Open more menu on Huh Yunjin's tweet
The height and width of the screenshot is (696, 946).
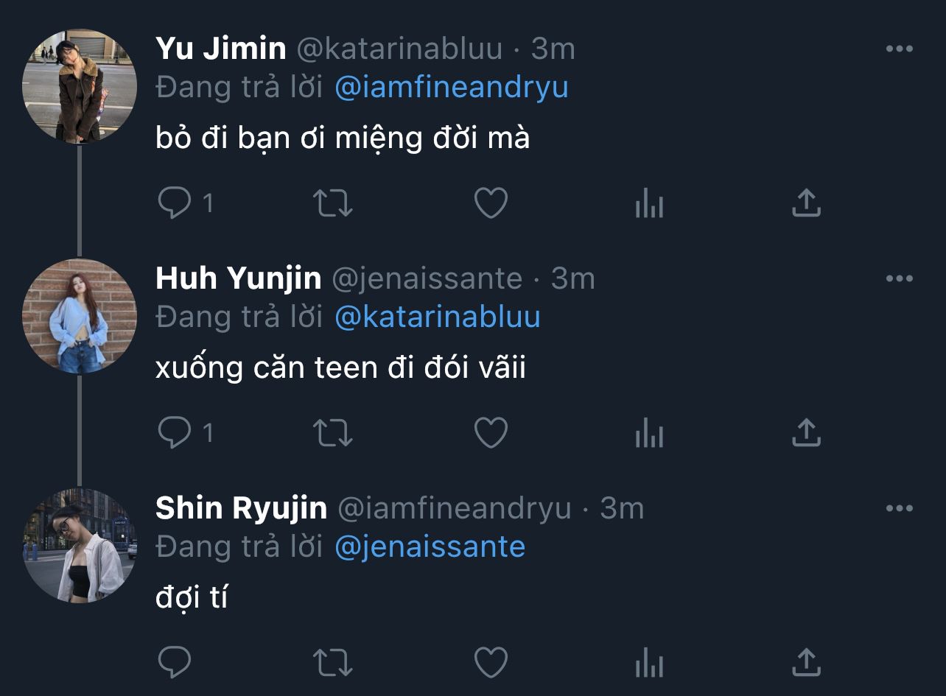[899, 279]
